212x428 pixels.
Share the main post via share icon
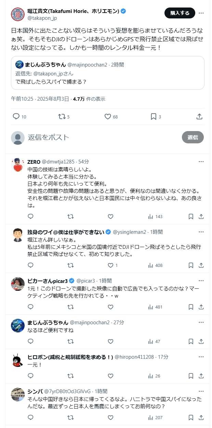point(199,117)
